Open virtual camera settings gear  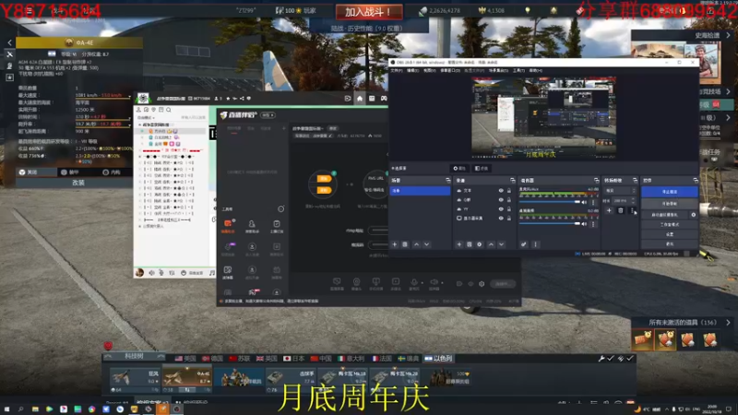[694, 215]
